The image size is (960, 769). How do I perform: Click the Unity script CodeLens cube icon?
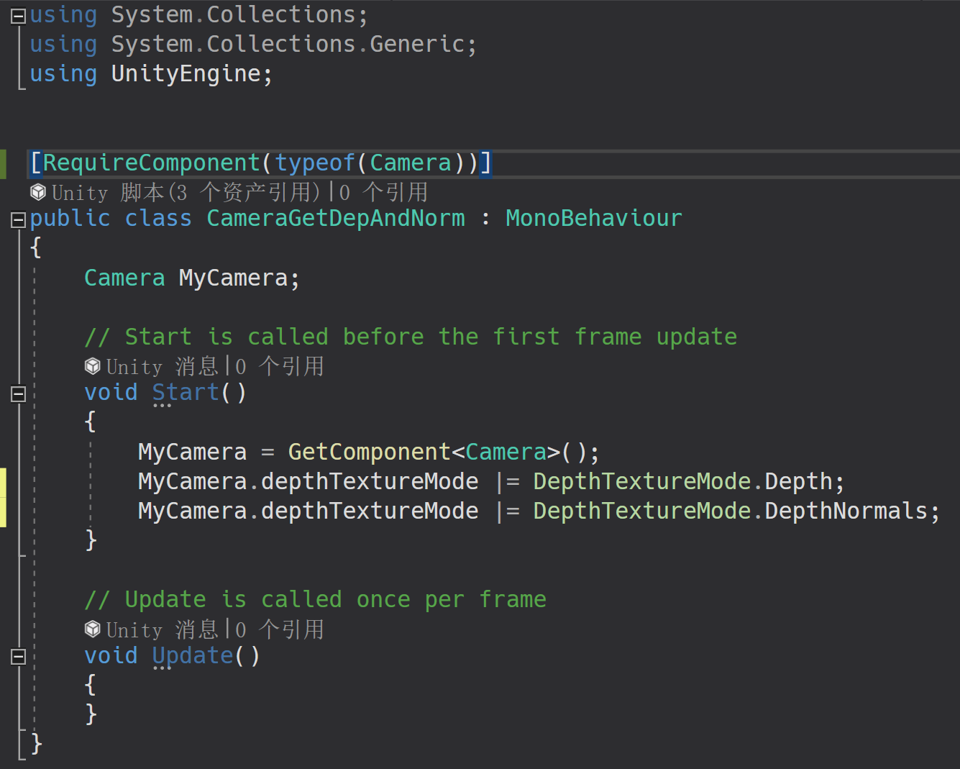point(38,192)
